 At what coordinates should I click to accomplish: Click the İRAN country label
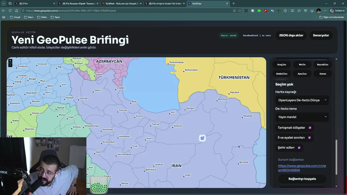176,165
